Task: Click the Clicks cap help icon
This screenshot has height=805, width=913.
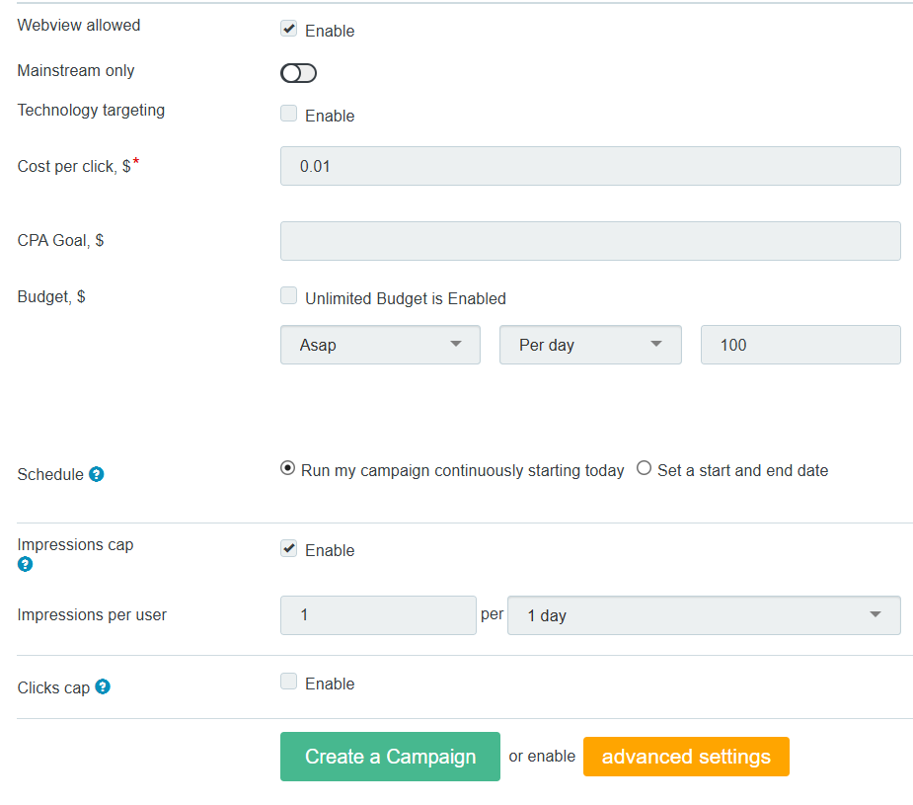Action: pyautogui.click(x=103, y=686)
